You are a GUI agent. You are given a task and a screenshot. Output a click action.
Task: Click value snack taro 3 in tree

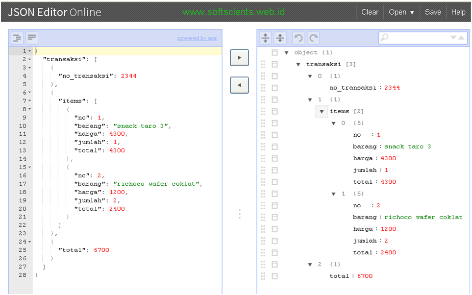(x=408, y=147)
